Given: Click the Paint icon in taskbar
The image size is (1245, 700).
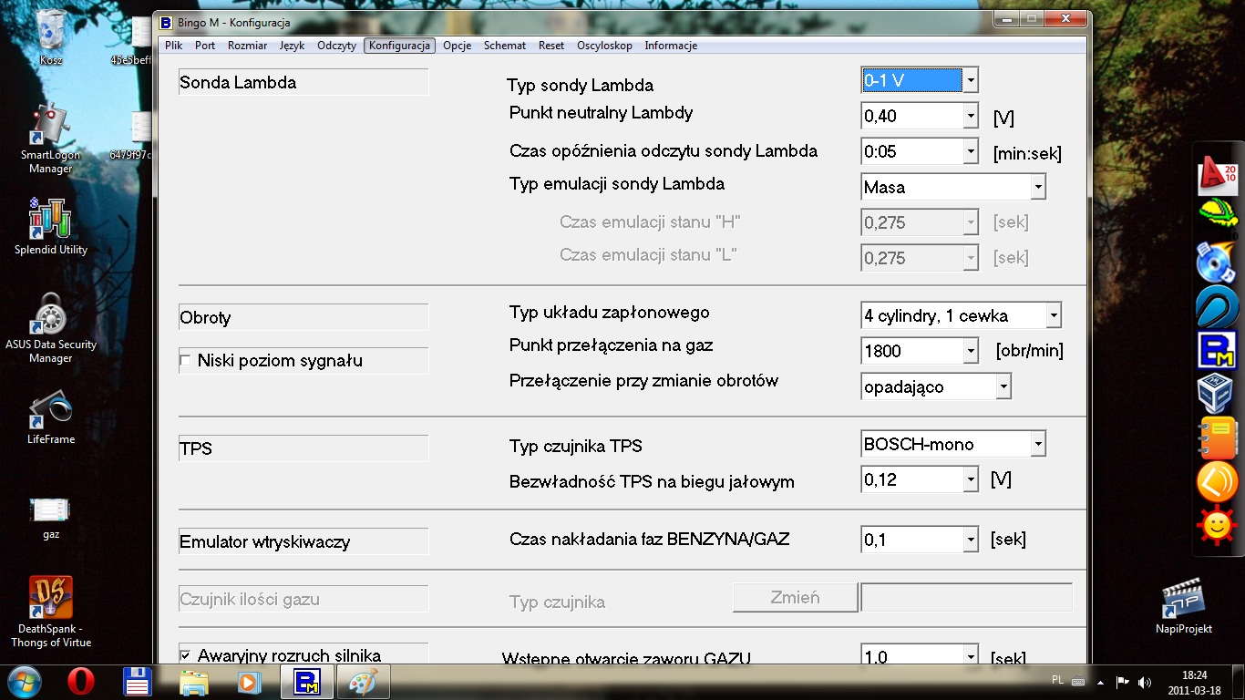Looking at the screenshot, I should pyautogui.click(x=364, y=681).
